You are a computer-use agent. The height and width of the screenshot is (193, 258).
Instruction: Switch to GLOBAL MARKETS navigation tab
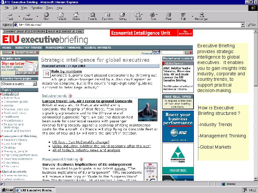(98, 48)
